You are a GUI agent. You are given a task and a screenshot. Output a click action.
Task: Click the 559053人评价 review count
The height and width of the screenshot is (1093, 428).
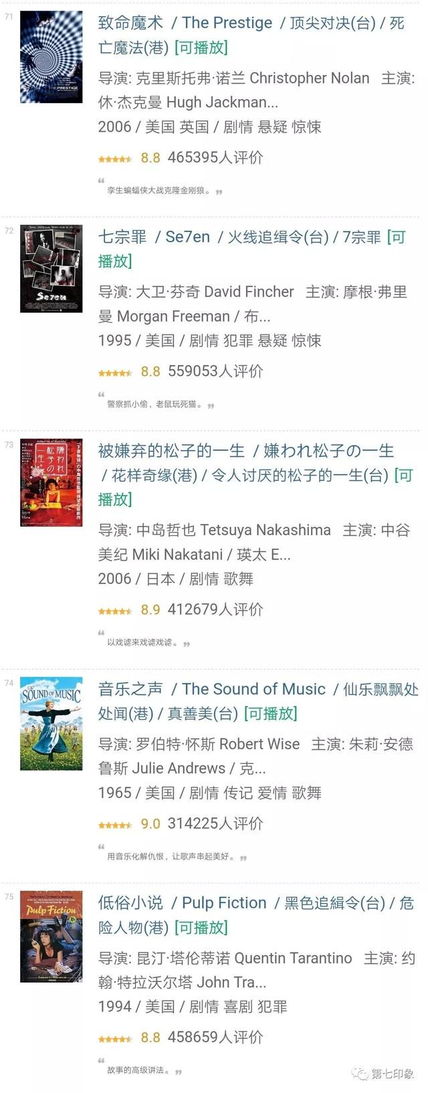pos(215,371)
